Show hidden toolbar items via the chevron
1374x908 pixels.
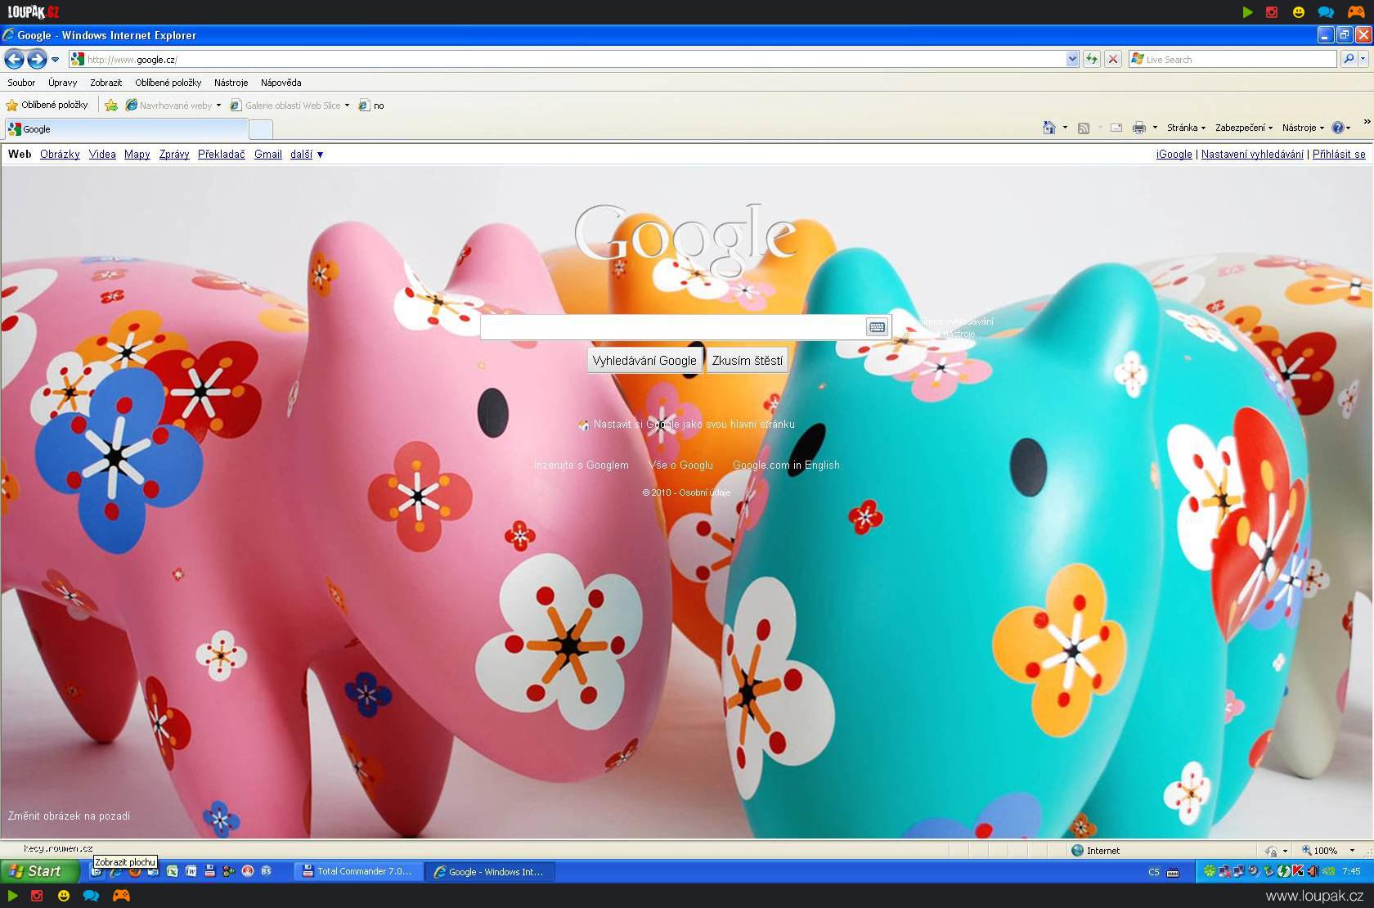(1367, 123)
